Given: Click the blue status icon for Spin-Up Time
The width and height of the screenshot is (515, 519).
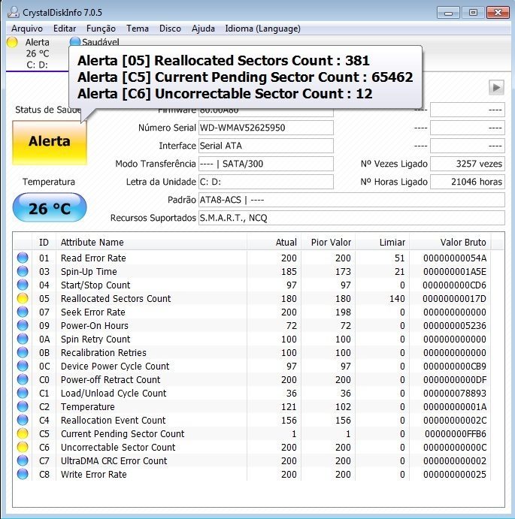Looking at the screenshot, I should click(23, 271).
